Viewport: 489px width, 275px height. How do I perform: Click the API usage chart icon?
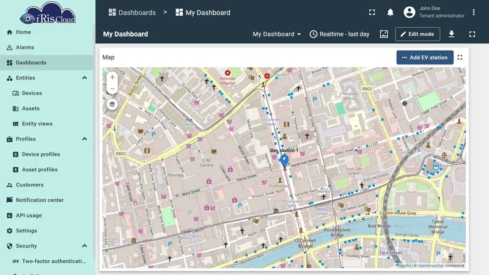coord(9,216)
